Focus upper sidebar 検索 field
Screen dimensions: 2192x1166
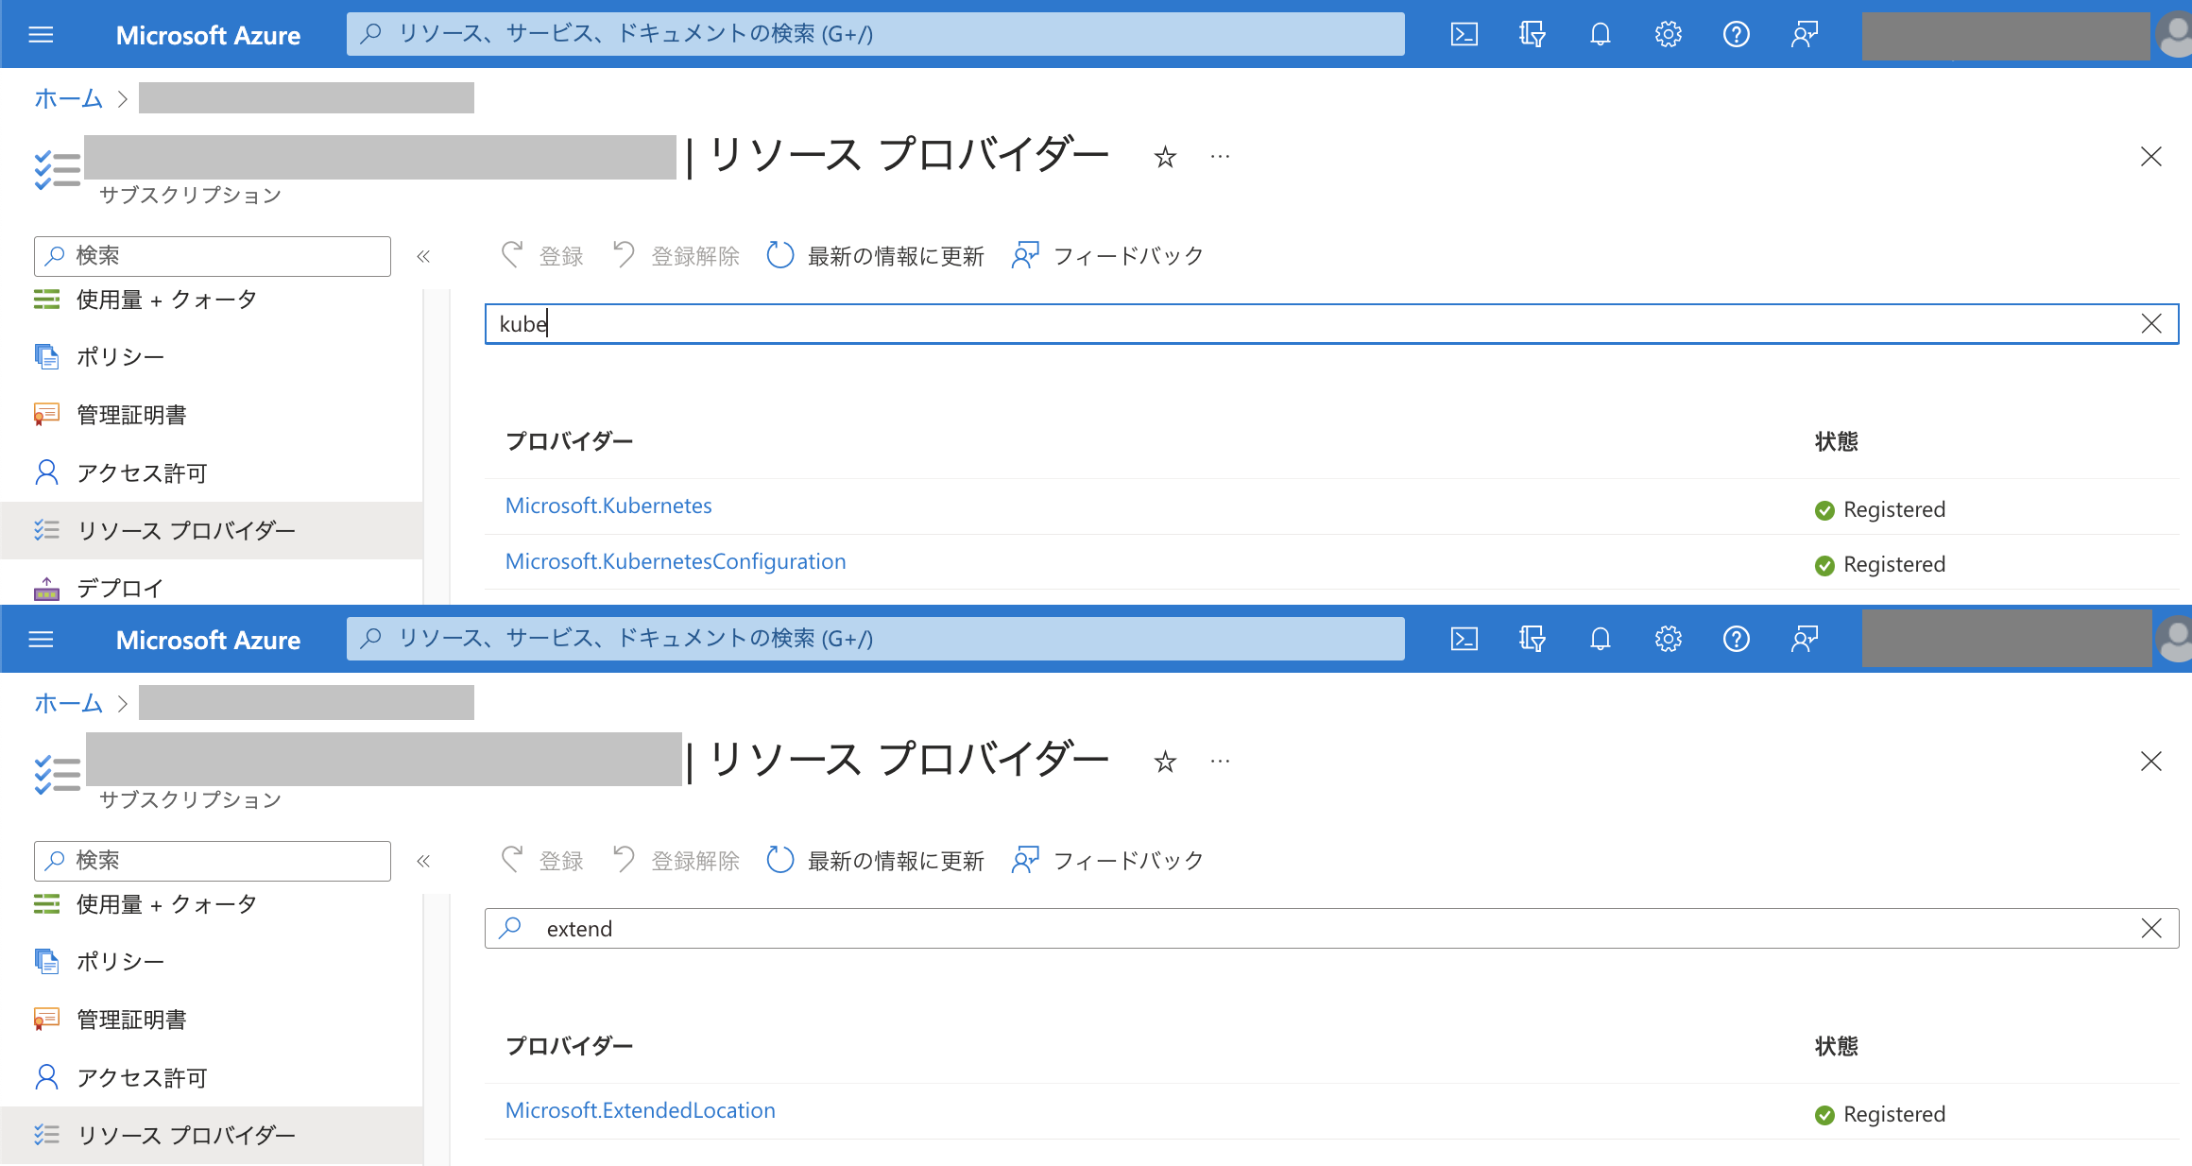point(213,256)
